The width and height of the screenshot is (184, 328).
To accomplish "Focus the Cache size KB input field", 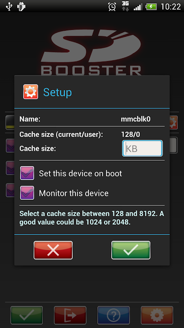I will (142, 148).
